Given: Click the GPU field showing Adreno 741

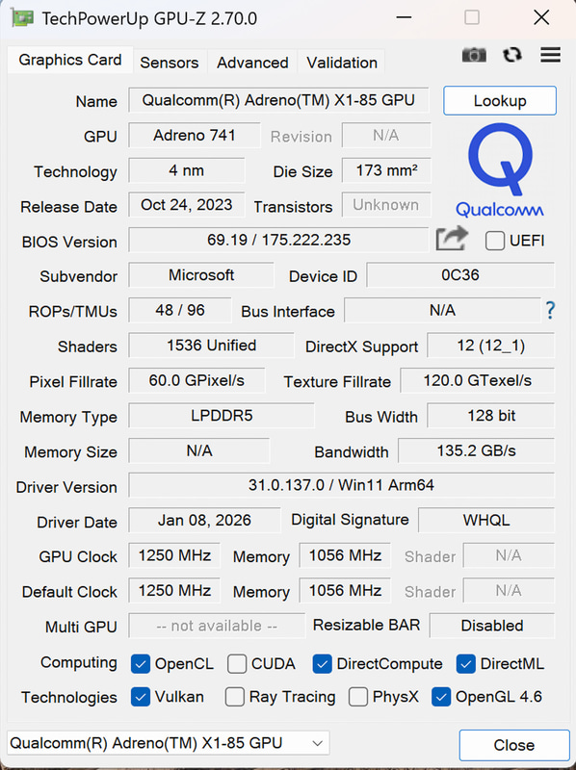Looking at the screenshot, I should 195,135.
